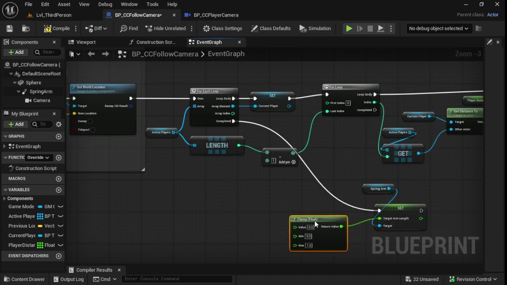The height and width of the screenshot is (285, 507).
Task: Close the BP_CCFollowCamera tab
Action: click(x=174, y=15)
